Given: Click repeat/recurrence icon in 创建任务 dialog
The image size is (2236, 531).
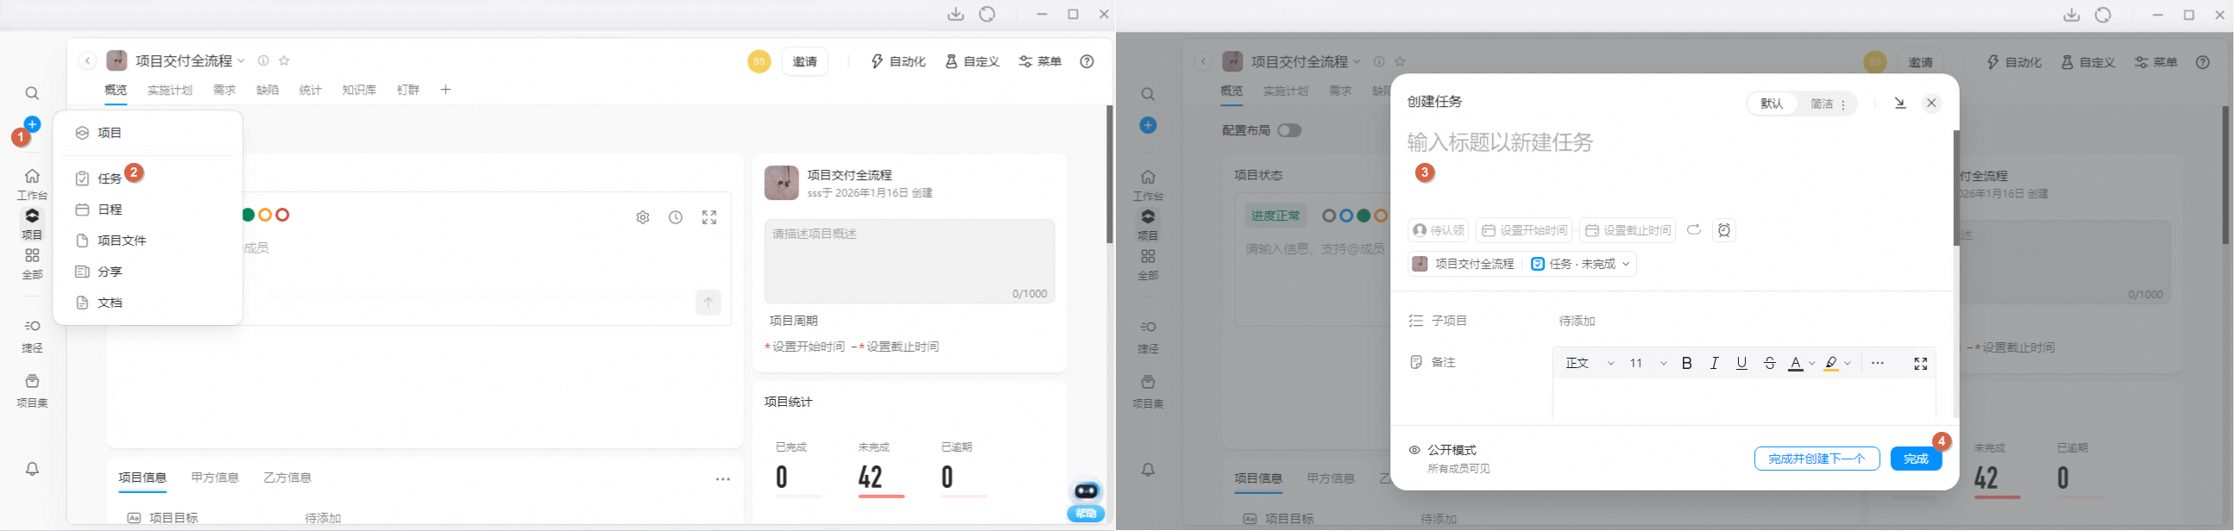Looking at the screenshot, I should [1693, 230].
